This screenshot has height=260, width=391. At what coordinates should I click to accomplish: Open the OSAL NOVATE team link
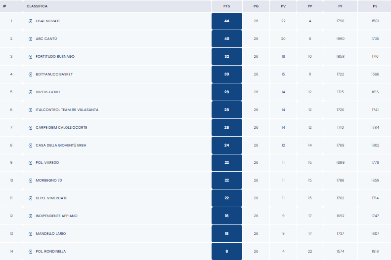48,21
